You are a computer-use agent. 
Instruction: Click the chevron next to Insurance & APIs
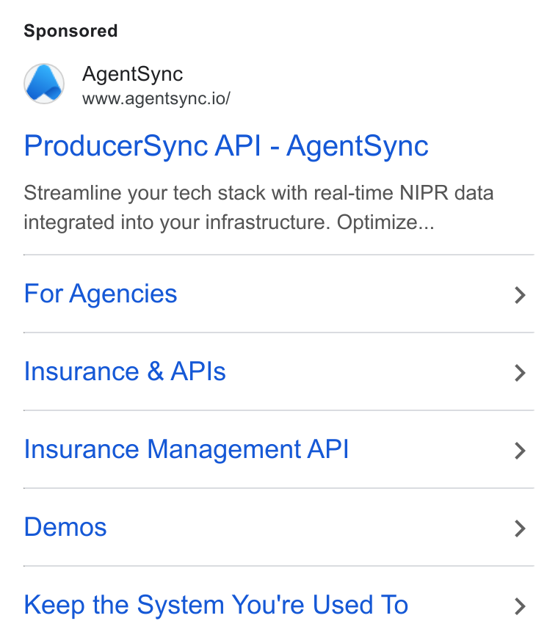tap(520, 373)
